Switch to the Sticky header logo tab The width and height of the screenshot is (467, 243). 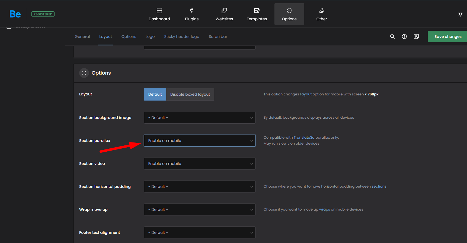(x=182, y=36)
